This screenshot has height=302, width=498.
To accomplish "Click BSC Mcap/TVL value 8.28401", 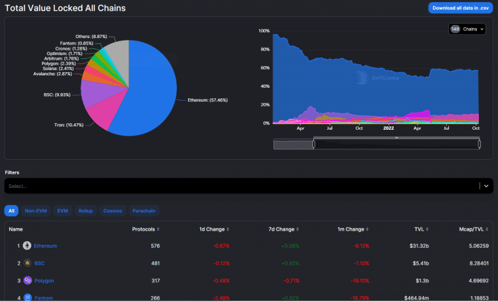I will pos(479,263).
